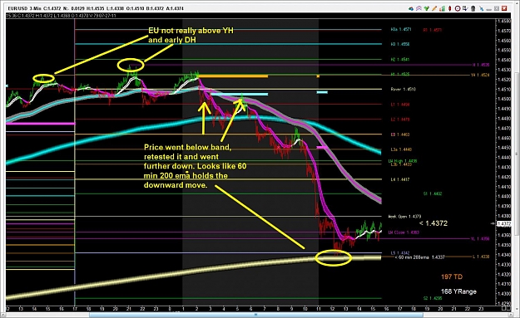This screenshot has width=520, height=318.
Task: Click the H2 1.4541 level label
Action: point(400,60)
